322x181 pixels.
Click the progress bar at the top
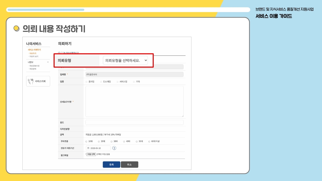(x=128, y=10)
